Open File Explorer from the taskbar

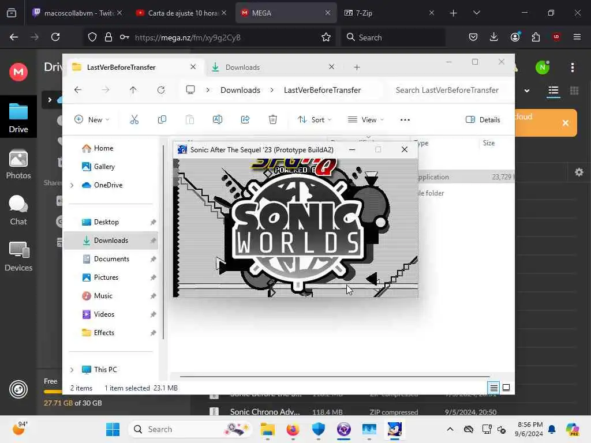pos(268,429)
